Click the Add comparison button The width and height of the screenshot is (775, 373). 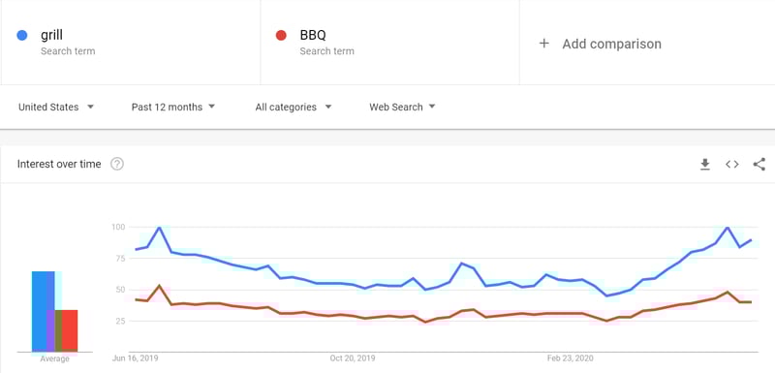600,44
